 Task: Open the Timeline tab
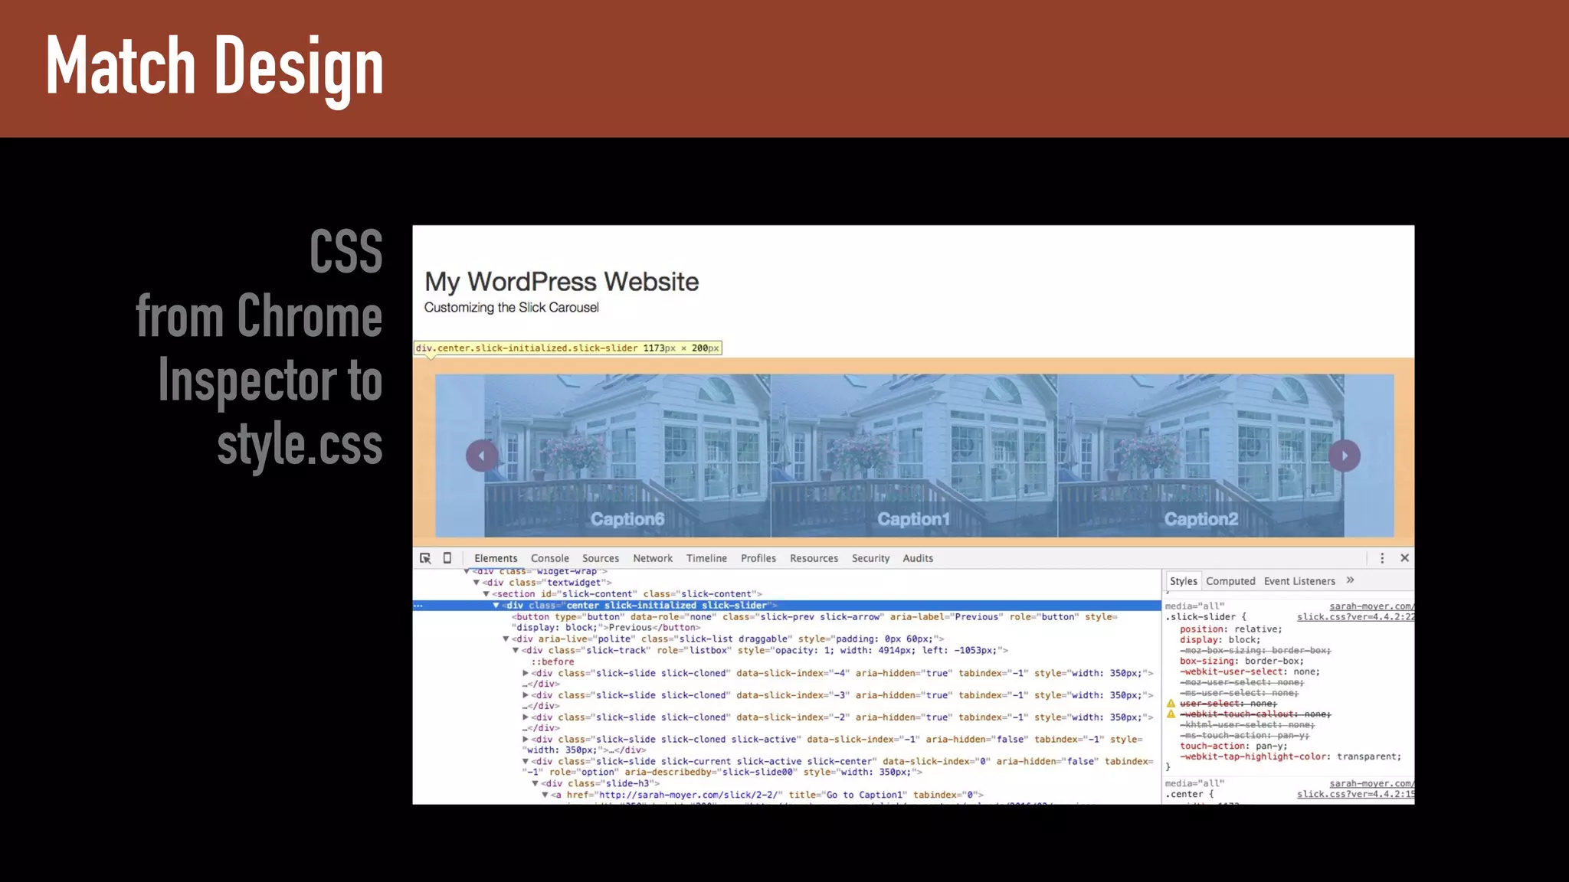[x=706, y=558]
